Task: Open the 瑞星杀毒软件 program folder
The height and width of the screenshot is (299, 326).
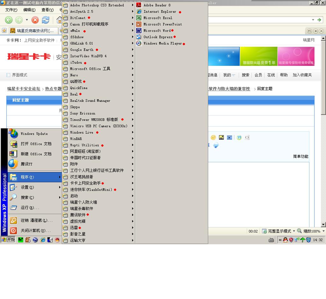Action: tap(99, 208)
